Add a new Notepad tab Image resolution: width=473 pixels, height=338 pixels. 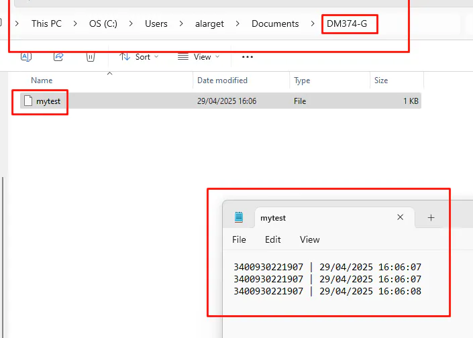(431, 218)
